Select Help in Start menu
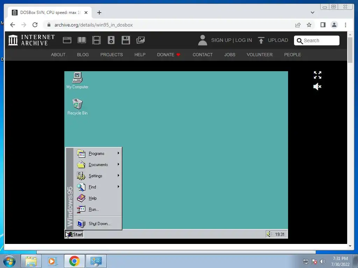The height and width of the screenshot is (268, 358). tap(98, 198)
